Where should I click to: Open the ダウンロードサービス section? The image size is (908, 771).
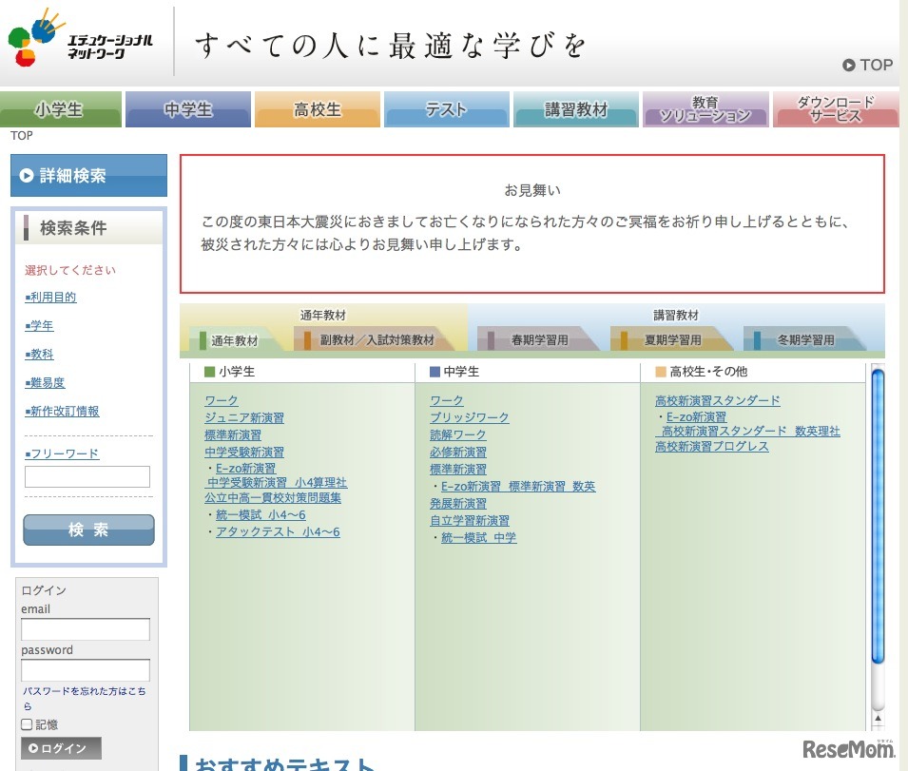pos(835,107)
